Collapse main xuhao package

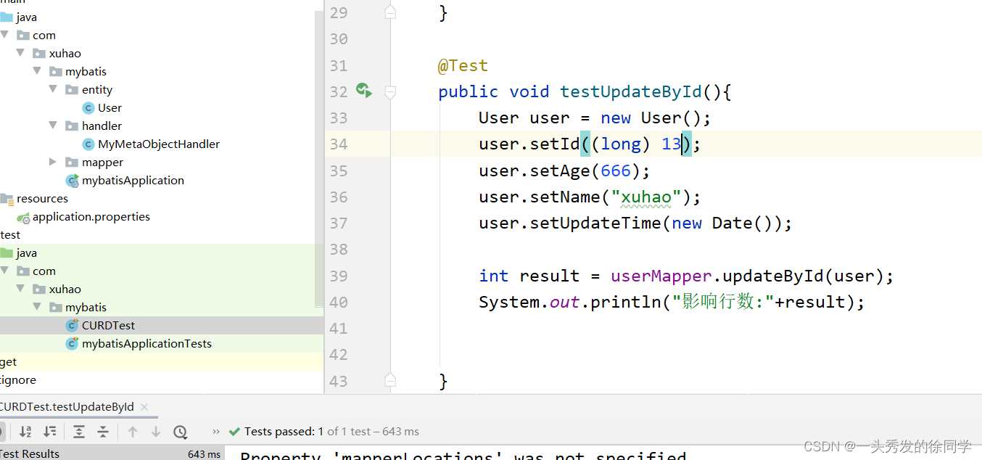[x=20, y=53]
